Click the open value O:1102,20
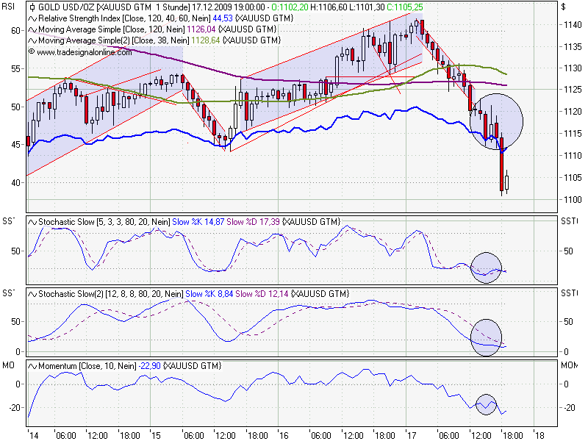This screenshot has width=588, height=441. (x=290, y=7)
